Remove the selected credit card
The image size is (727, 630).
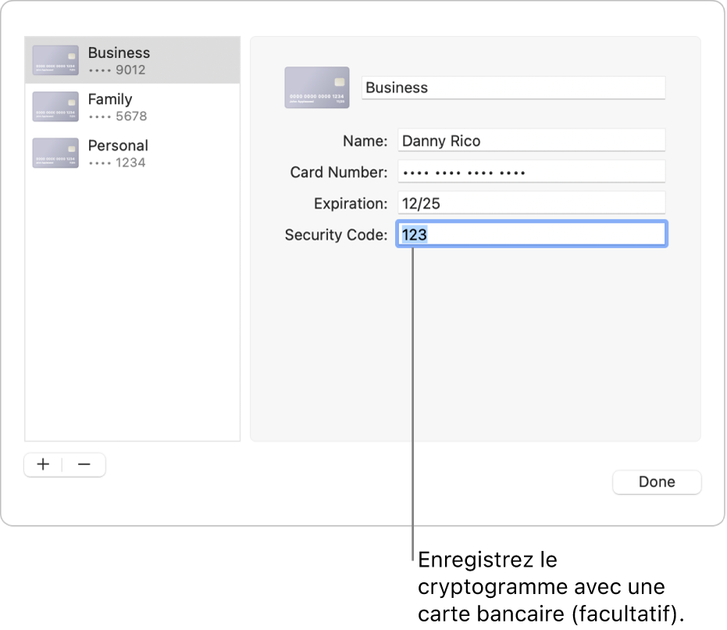(x=84, y=464)
